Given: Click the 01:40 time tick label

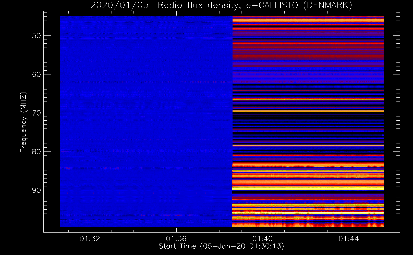Looking at the screenshot, I should click(262, 239).
